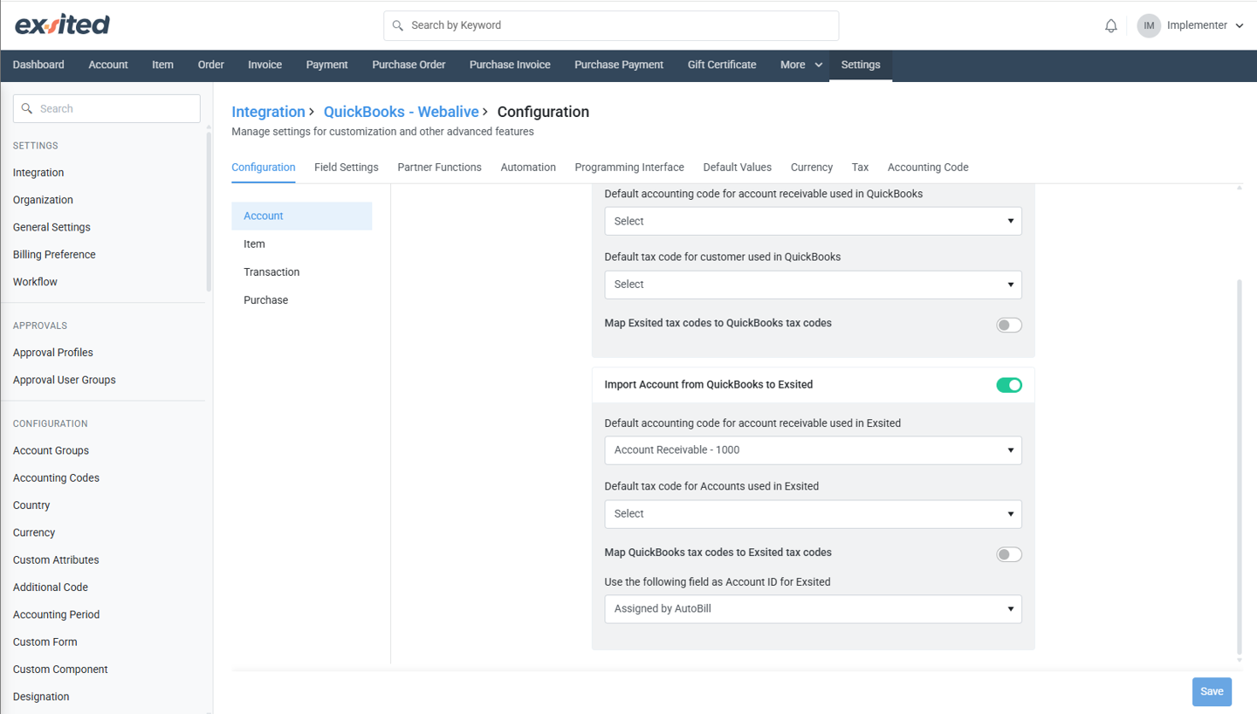Open the Assigned by AutoBill dropdown
1257x714 pixels.
point(813,609)
